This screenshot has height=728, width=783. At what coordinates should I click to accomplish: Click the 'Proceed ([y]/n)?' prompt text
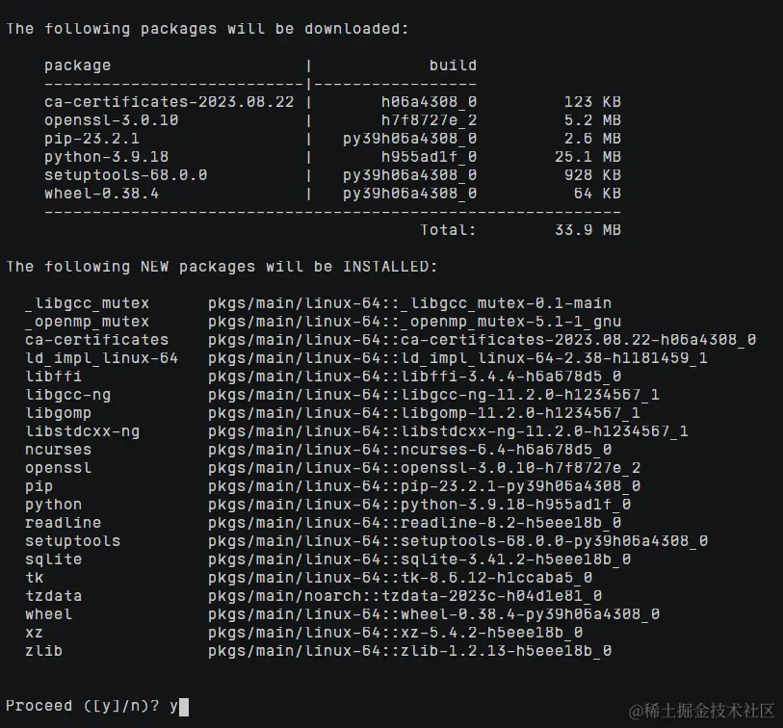click(x=83, y=706)
